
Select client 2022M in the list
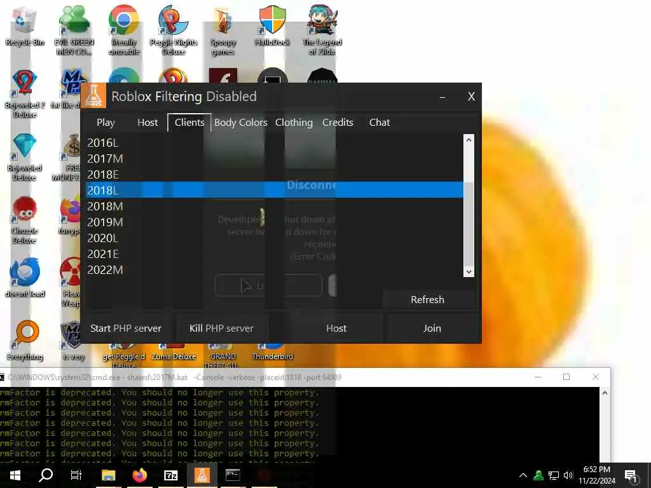click(275, 269)
